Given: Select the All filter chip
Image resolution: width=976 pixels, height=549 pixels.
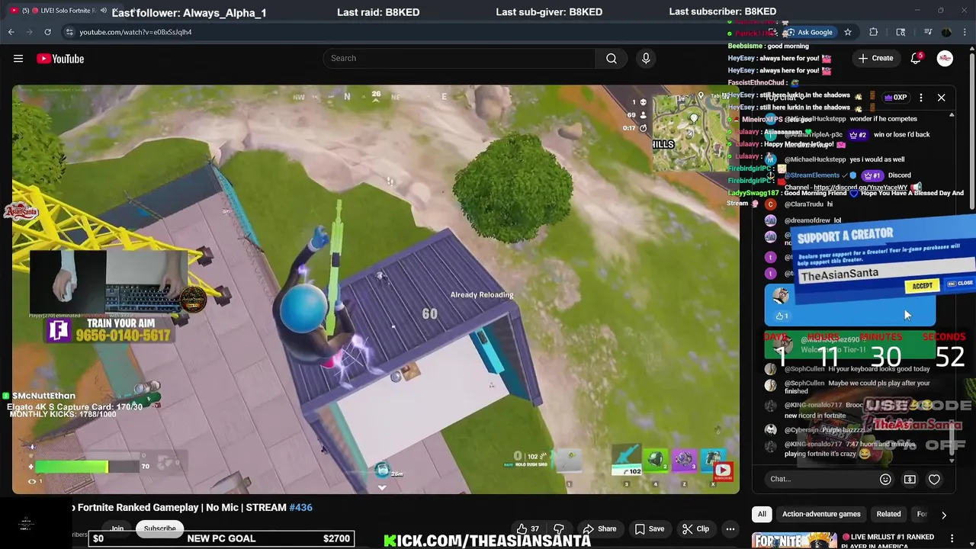Looking at the screenshot, I should pyautogui.click(x=762, y=514).
